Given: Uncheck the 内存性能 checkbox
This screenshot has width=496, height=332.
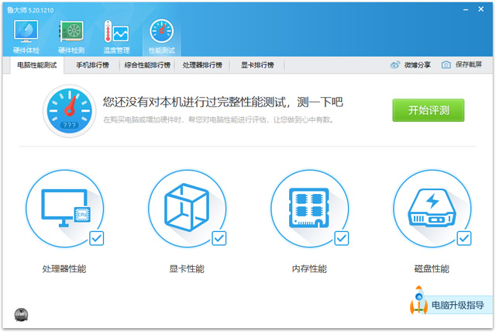Looking at the screenshot, I should coord(342,238).
